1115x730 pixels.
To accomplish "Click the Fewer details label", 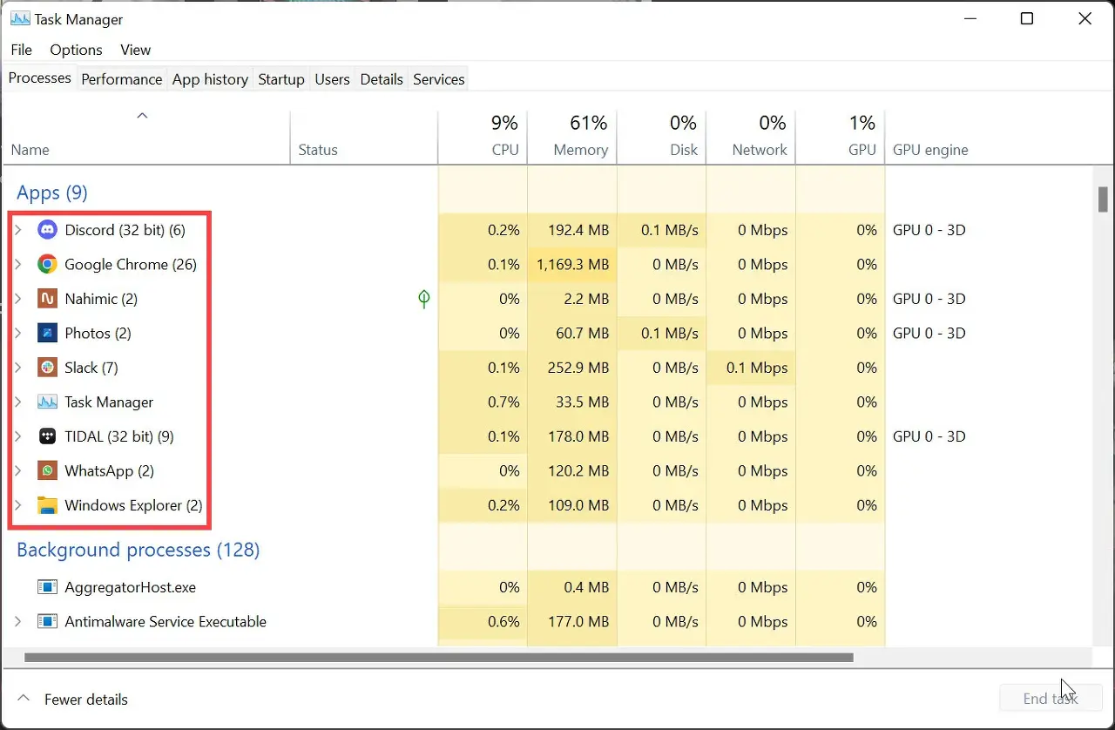I will click(86, 700).
